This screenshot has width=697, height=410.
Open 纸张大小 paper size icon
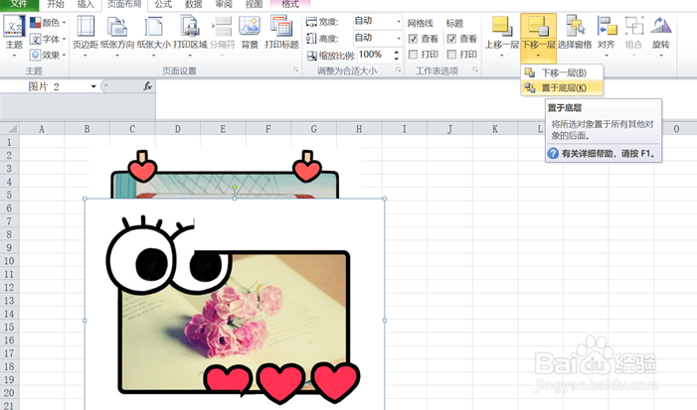click(153, 26)
